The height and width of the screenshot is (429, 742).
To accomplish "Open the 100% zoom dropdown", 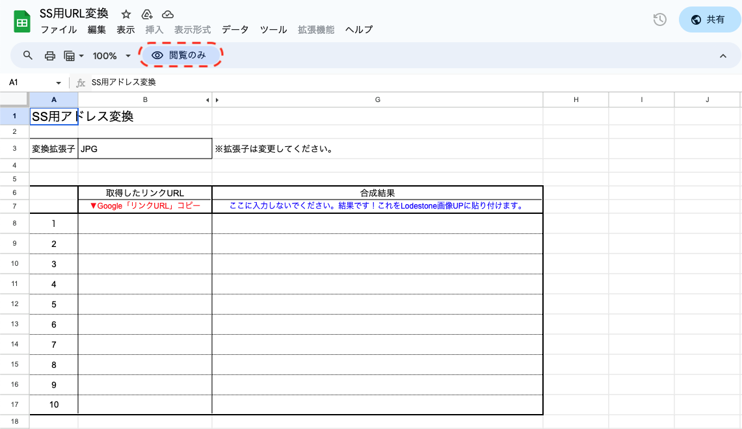I will tap(112, 56).
